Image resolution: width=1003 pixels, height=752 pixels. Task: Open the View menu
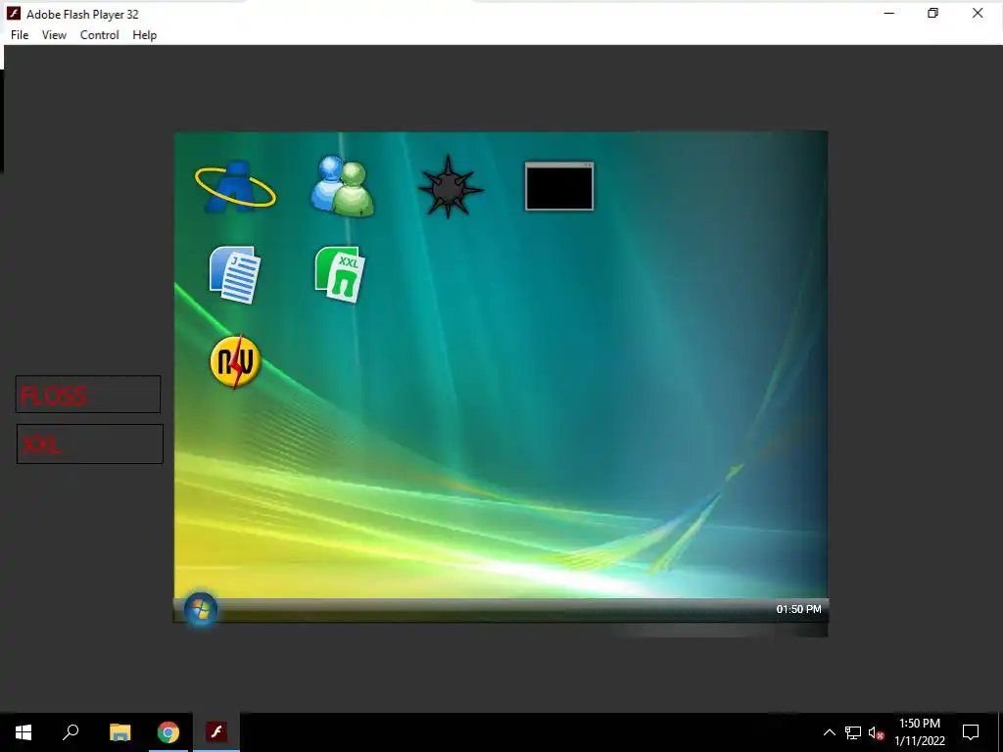pyautogui.click(x=55, y=35)
